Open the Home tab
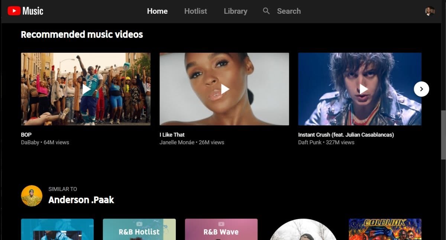The height and width of the screenshot is (240, 446). click(157, 11)
